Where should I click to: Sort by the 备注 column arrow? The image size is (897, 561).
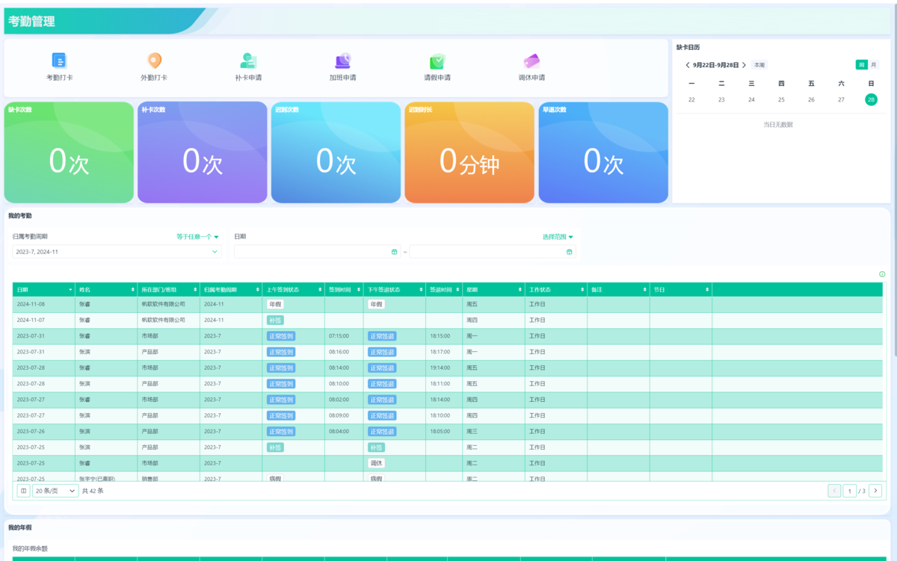pos(644,289)
